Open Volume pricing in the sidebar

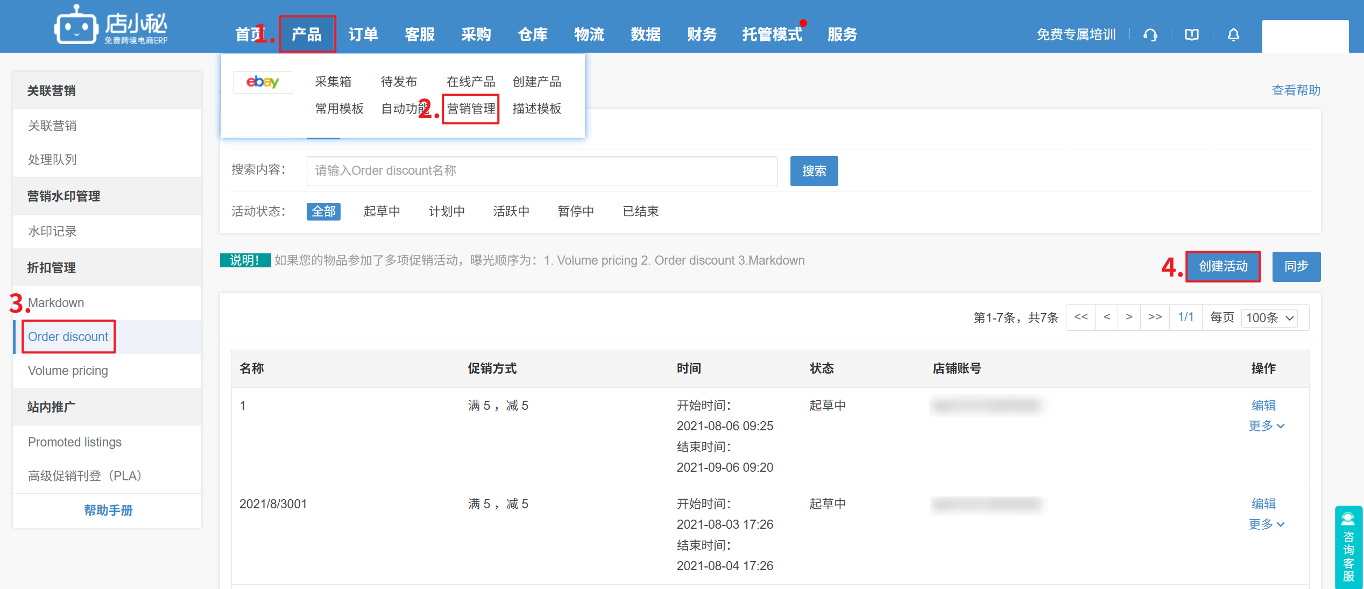tap(68, 371)
